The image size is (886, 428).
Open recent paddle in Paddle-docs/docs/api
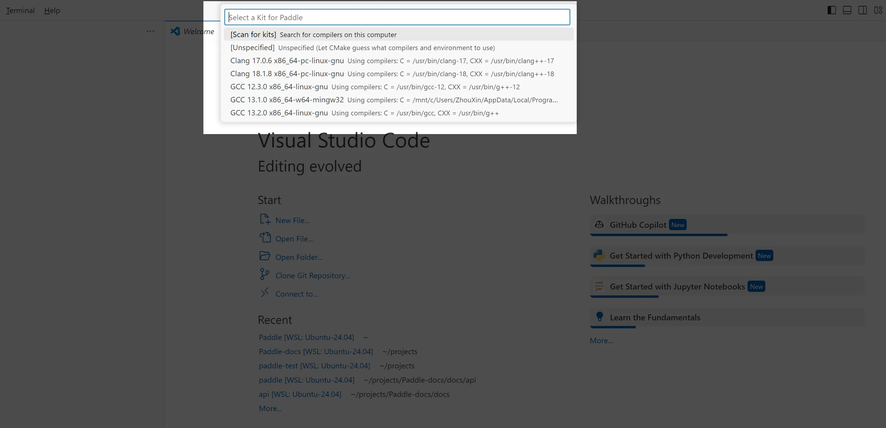(307, 380)
